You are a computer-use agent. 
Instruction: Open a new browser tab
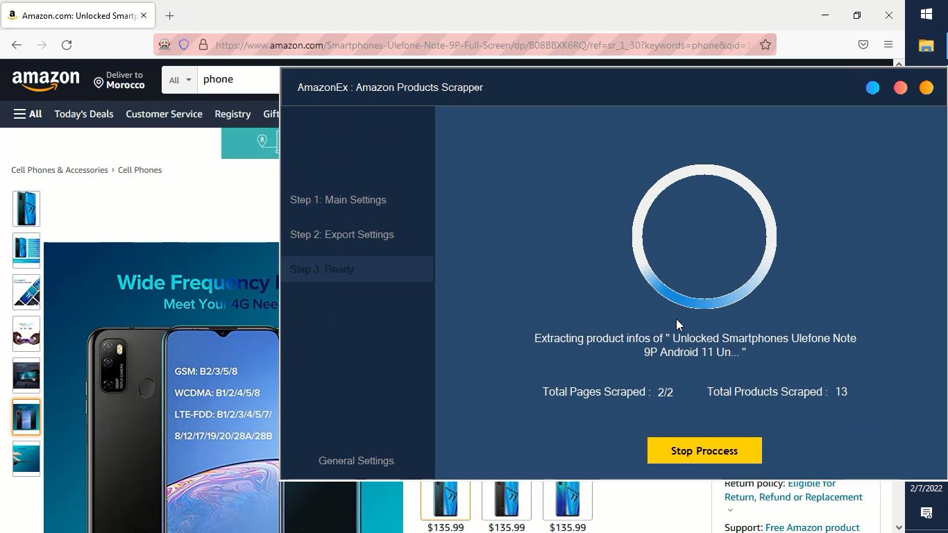170,15
